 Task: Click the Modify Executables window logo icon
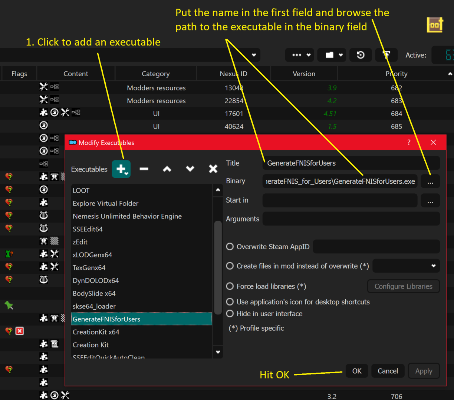click(73, 143)
